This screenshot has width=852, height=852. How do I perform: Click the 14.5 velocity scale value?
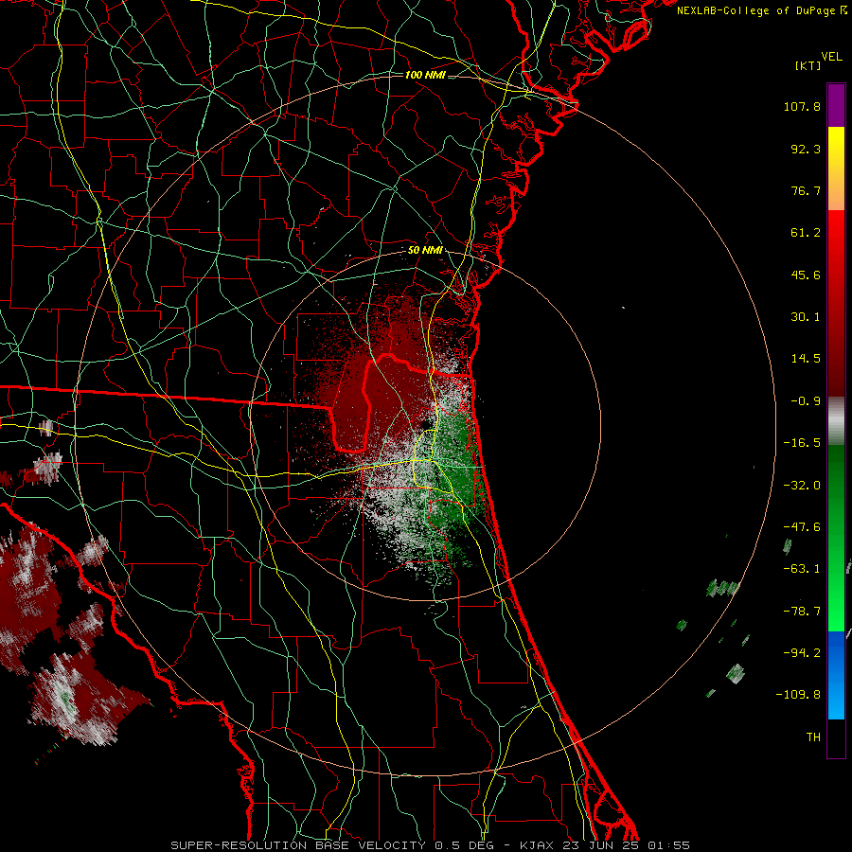tap(806, 359)
